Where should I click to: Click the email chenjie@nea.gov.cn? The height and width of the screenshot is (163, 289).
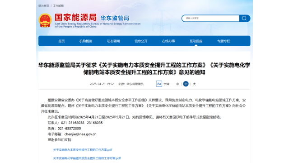(x=80, y=134)
